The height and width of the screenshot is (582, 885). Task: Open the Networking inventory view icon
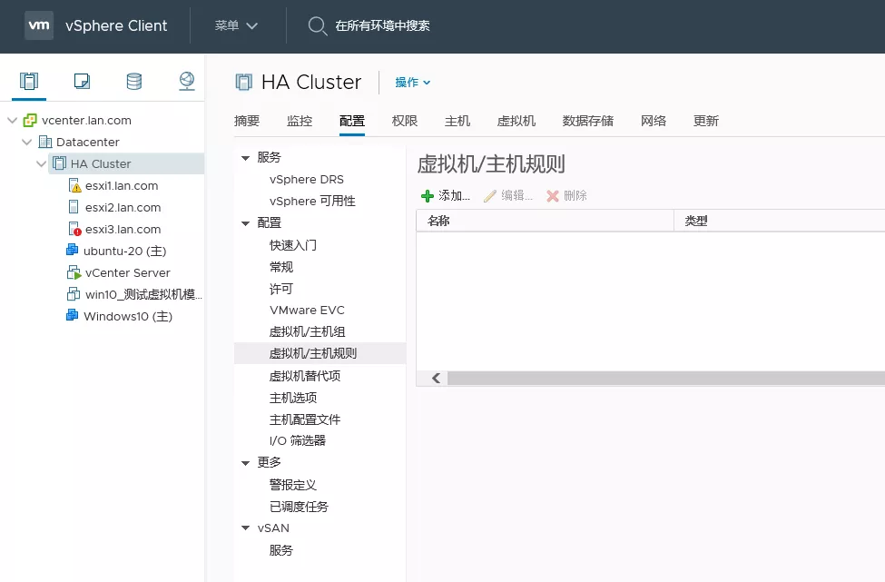[x=187, y=82]
